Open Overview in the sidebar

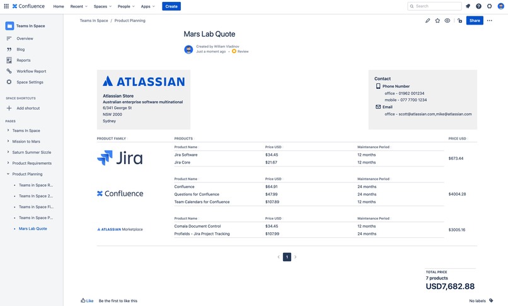coord(25,38)
